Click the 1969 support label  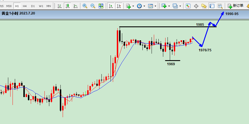pyautogui.click(x=171, y=64)
